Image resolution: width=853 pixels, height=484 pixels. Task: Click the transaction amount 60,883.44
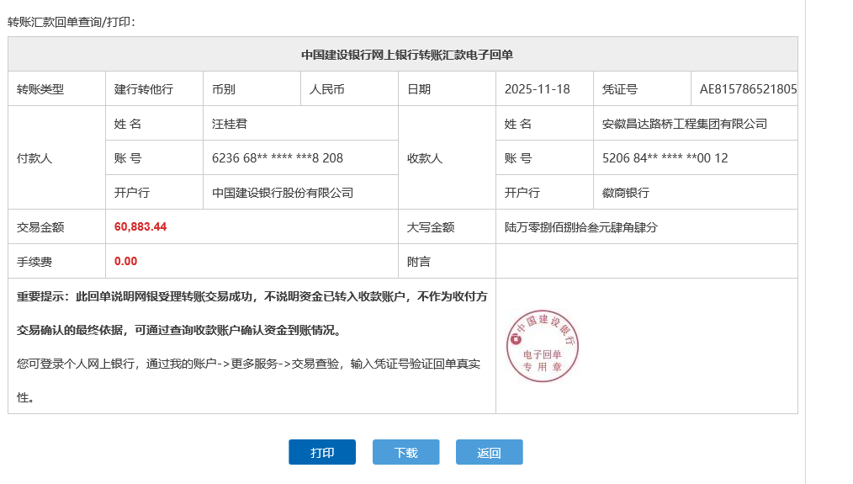click(140, 227)
